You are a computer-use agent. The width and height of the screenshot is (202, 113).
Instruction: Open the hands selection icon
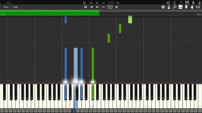click(x=192, y=7)
